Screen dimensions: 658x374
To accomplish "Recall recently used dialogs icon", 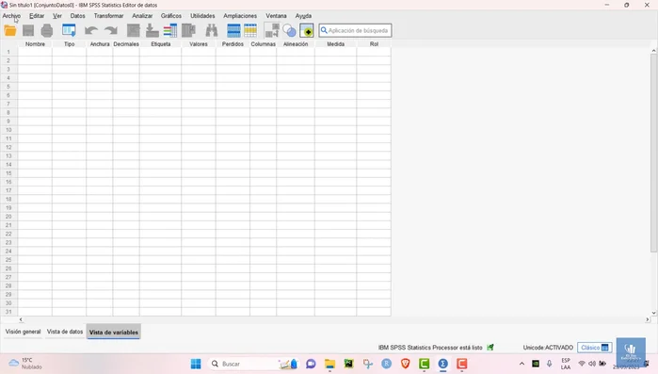I will (69, 31).
